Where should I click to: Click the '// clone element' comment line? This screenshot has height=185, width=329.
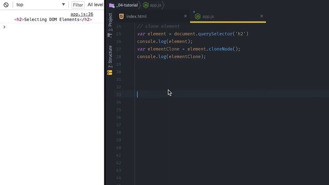pyautogui.click(x=158, y=26)
